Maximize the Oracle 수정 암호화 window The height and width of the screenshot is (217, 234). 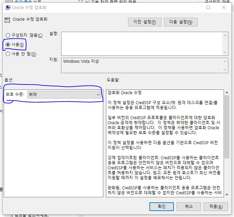pyautogui.click(x=208, y=7)
